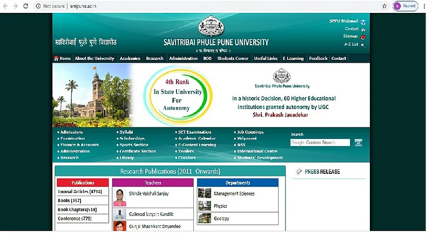This screenshot has height=243, width=432.
Task: Open the Scholarships link
Action: [x=132, y=139]
